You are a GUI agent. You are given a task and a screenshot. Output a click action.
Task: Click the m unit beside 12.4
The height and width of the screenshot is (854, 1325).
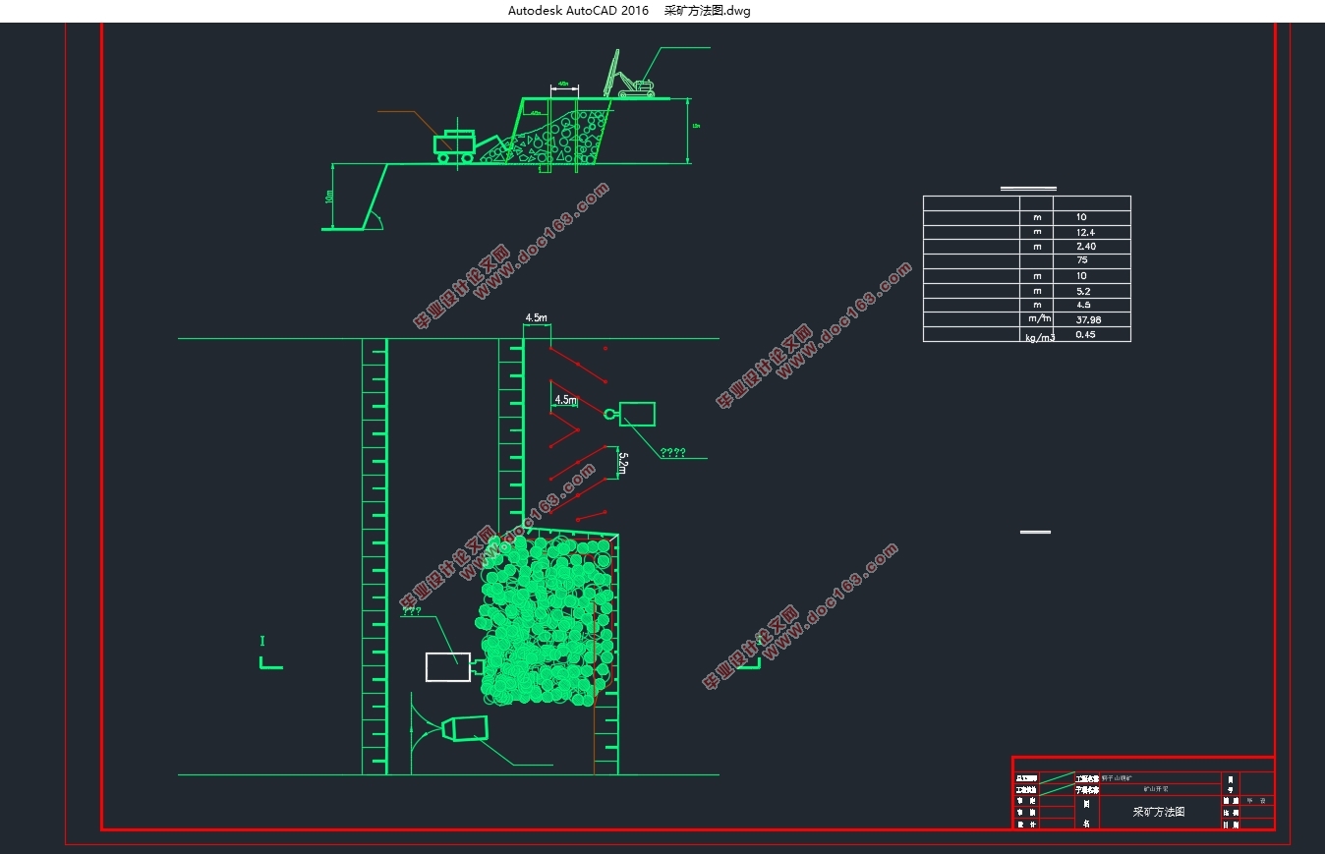1037,232
